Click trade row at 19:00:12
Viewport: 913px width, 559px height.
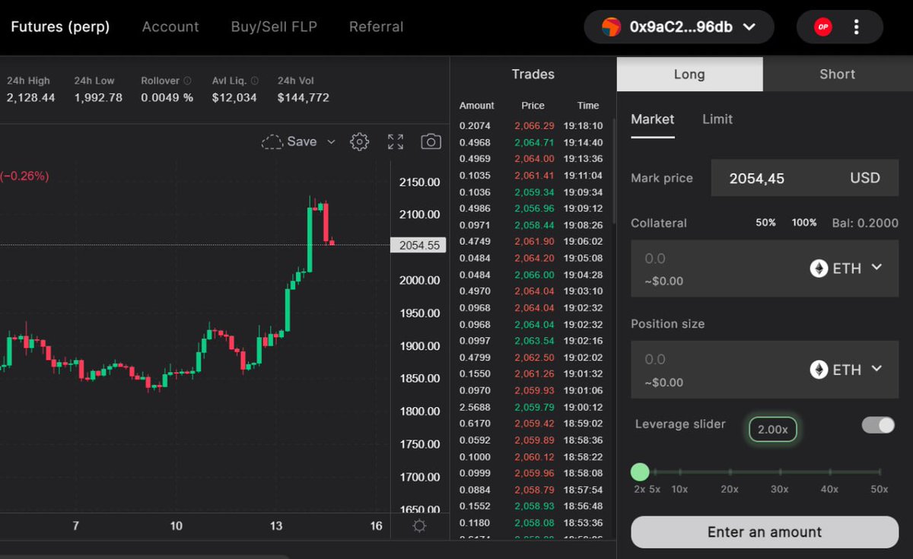point(531,407)
